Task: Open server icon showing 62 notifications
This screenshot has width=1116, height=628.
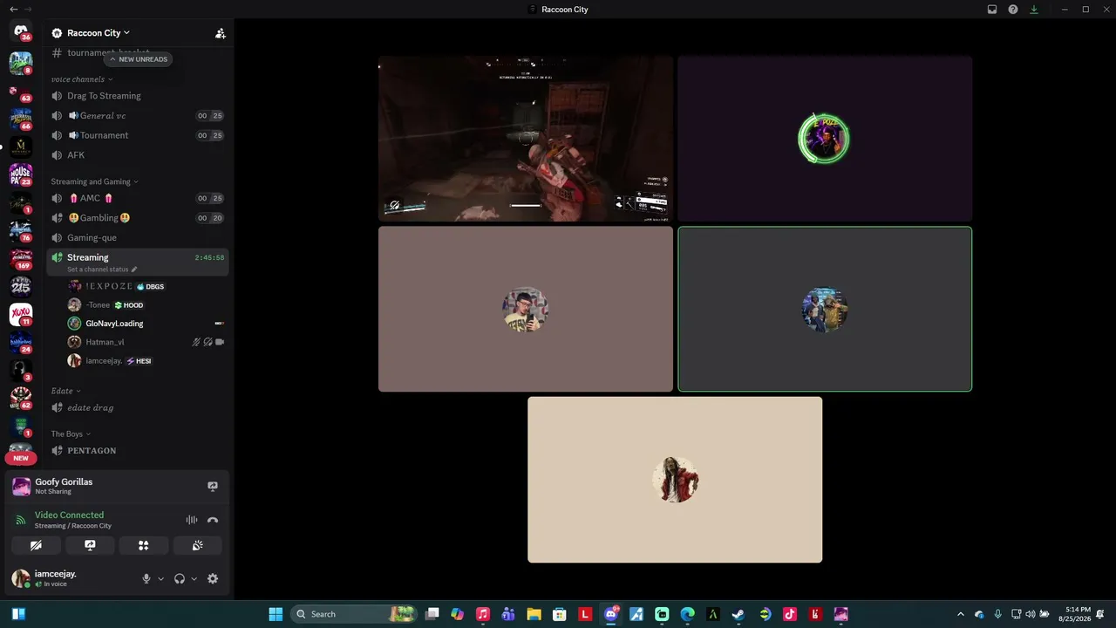Action: tap(21, 398)
